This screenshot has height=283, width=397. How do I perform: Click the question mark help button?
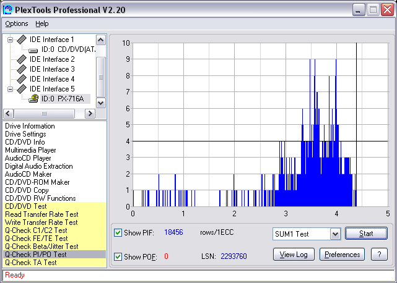click(x=379, y=255)
